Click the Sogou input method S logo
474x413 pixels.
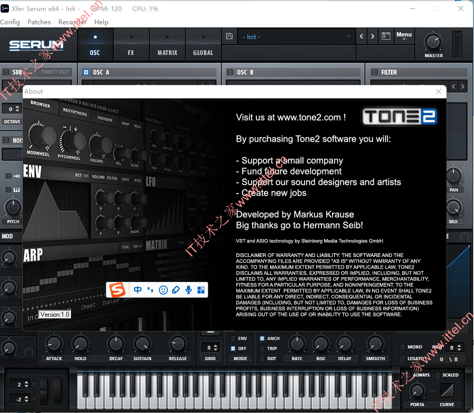click(x=117, y=290)
